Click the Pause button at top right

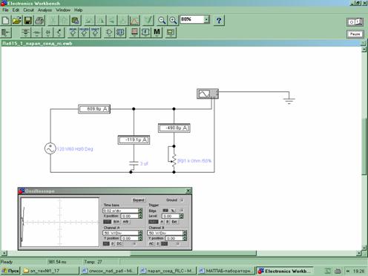point(355,34)
